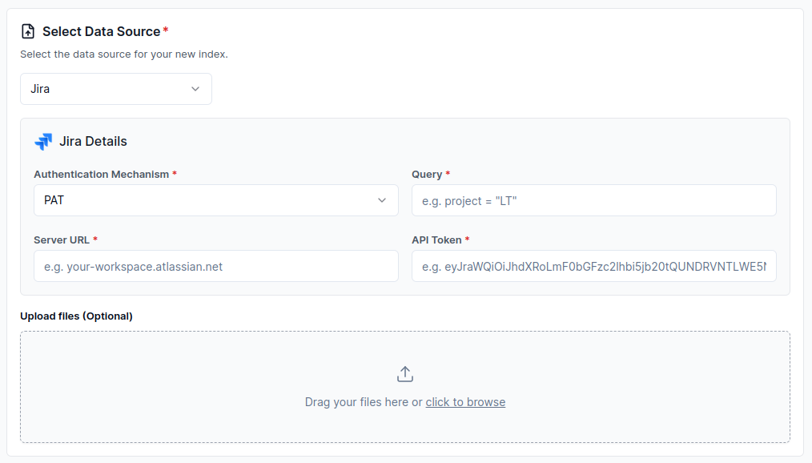This screenshot has width=812, height=463.
Task: Click the dashed file drop zone area
Action: click(404, 387)
